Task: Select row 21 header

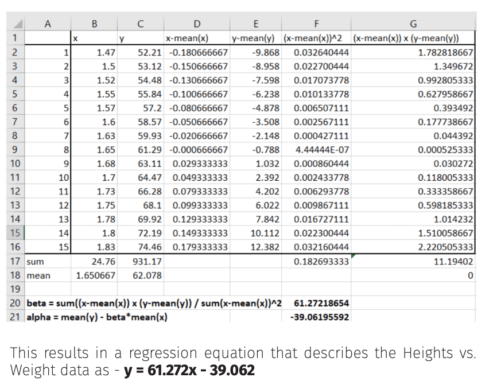Action: [x=15, y=317]
